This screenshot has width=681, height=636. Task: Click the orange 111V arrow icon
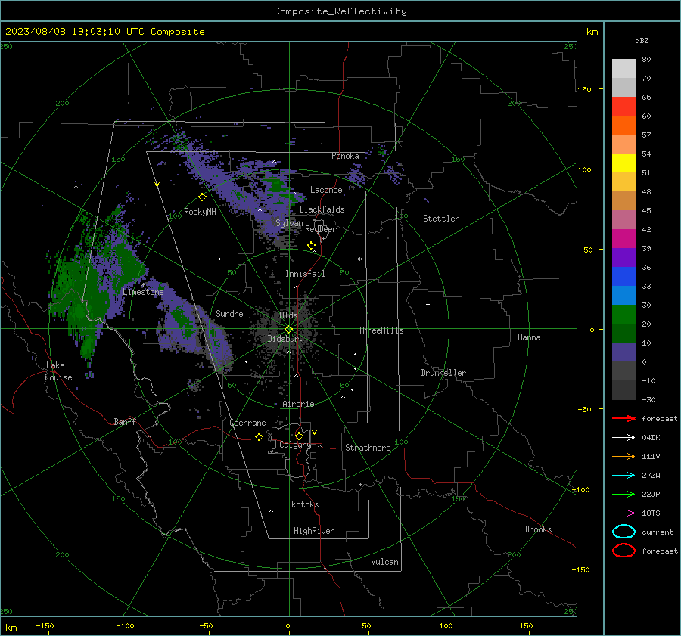tap(623, 456)
